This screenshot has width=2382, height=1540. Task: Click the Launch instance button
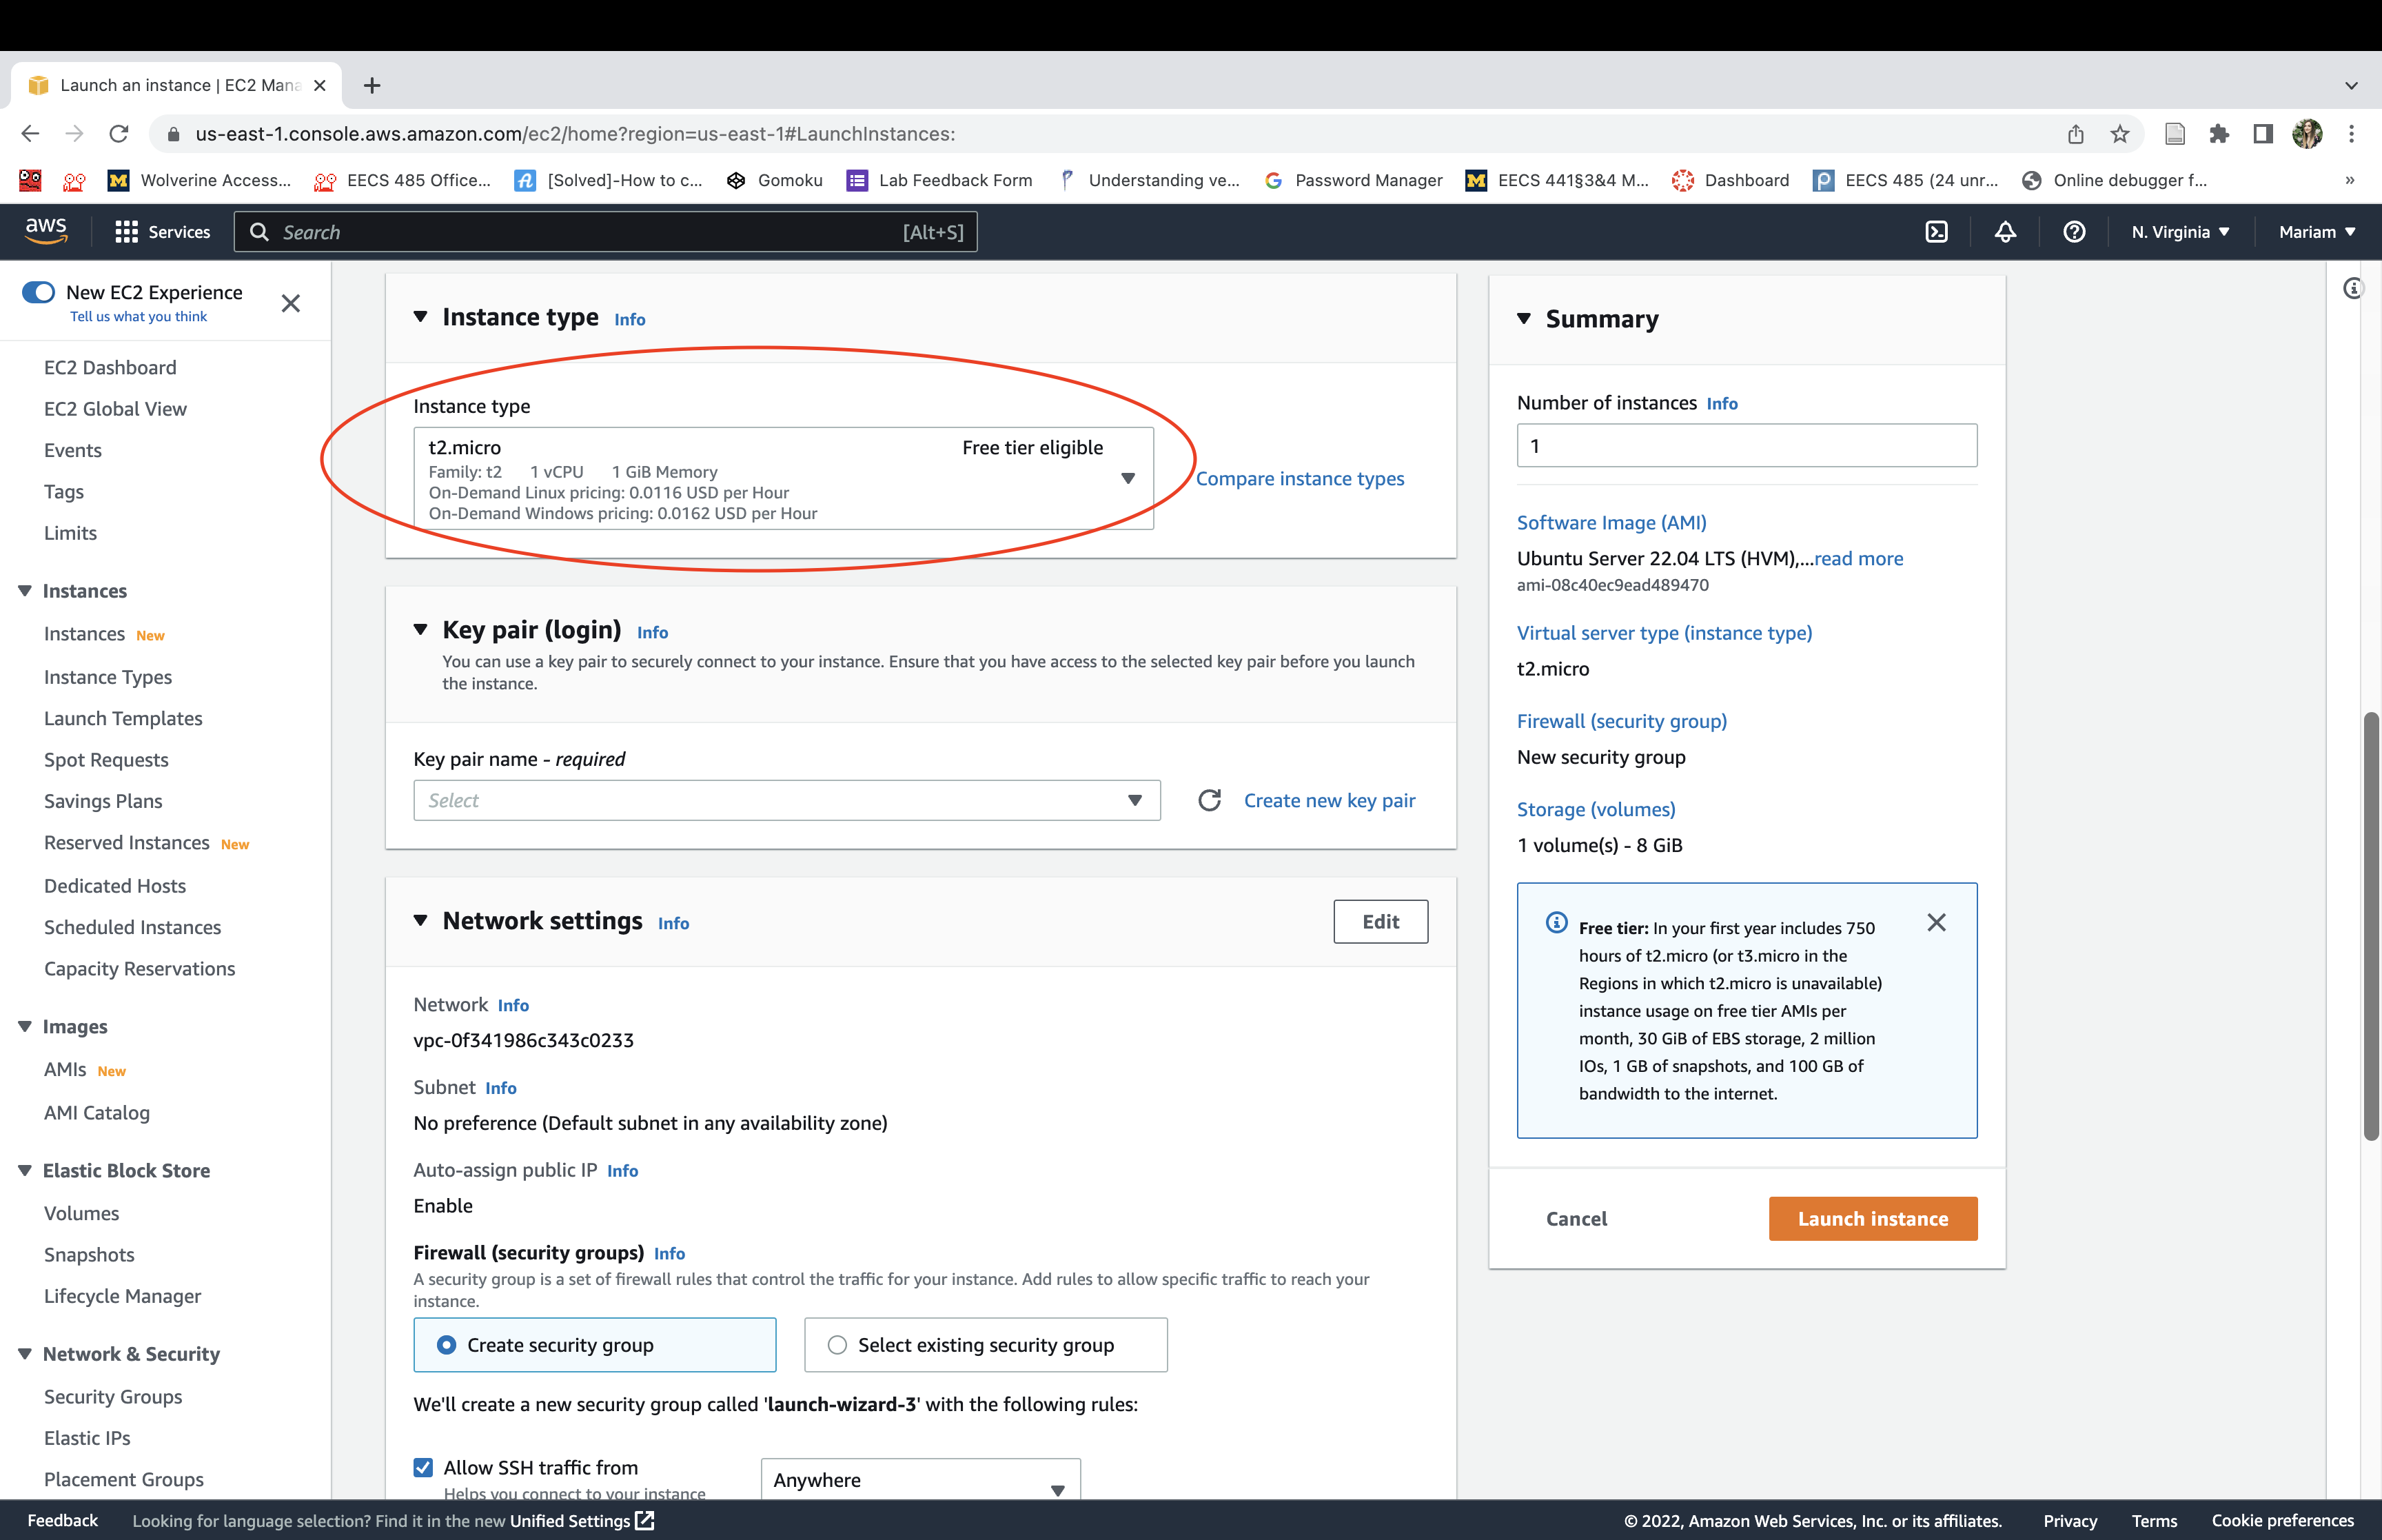[1872, 1218]
